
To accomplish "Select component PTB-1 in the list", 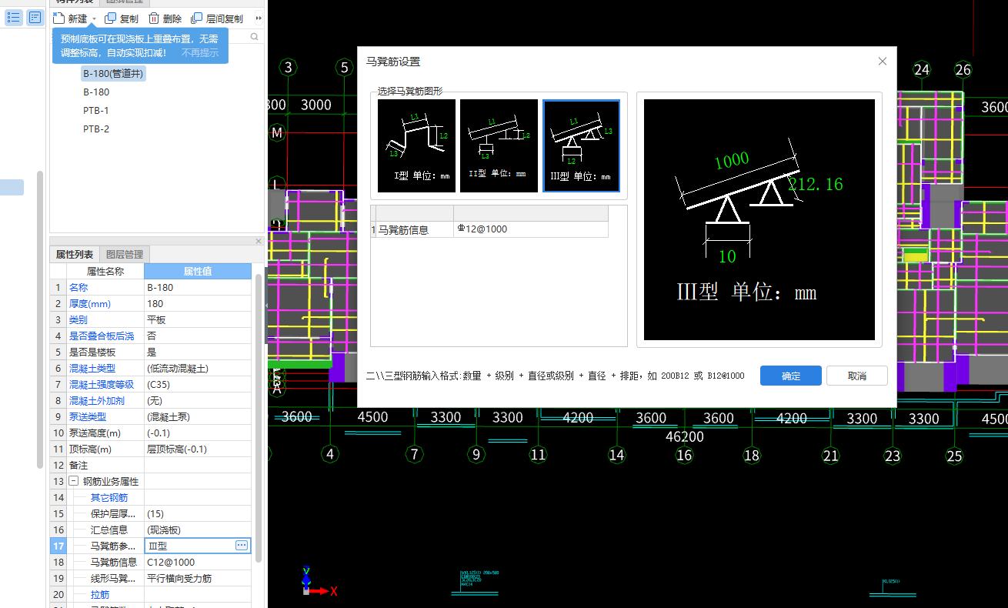I will click(96, 111).
